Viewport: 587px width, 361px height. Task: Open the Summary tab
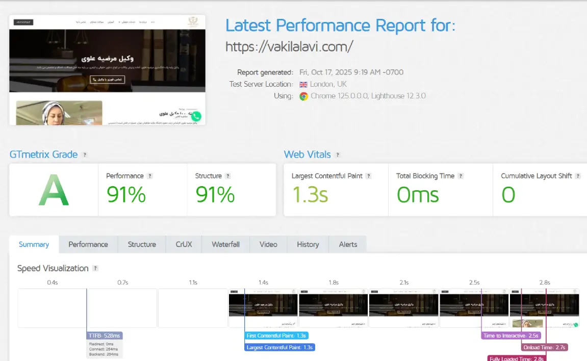(34, 244)
